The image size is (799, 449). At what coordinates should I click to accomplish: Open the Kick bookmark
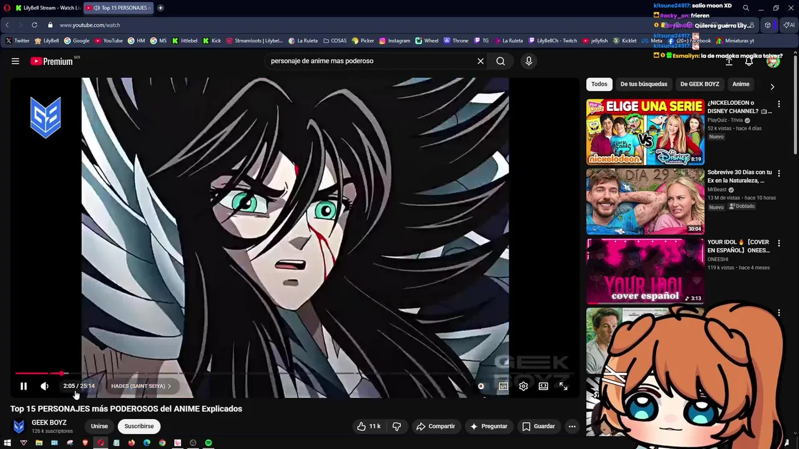click(x=212, y=41)
